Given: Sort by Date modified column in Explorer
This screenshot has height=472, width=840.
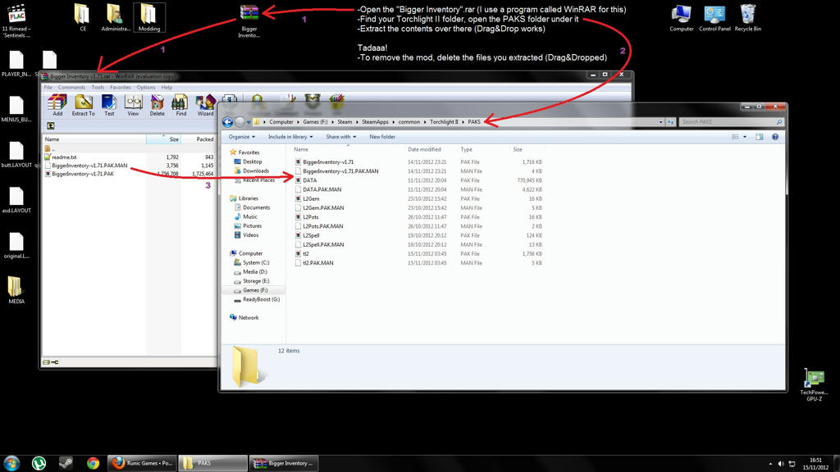Looking at the screenshot, I should 424,149.
